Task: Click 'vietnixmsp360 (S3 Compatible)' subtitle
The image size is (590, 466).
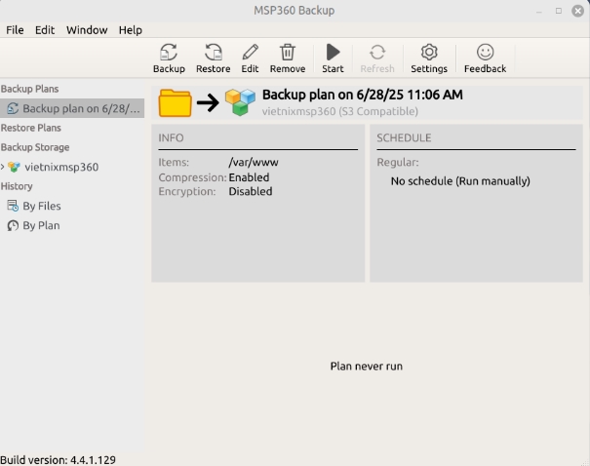Action: [x=340, y=111]
